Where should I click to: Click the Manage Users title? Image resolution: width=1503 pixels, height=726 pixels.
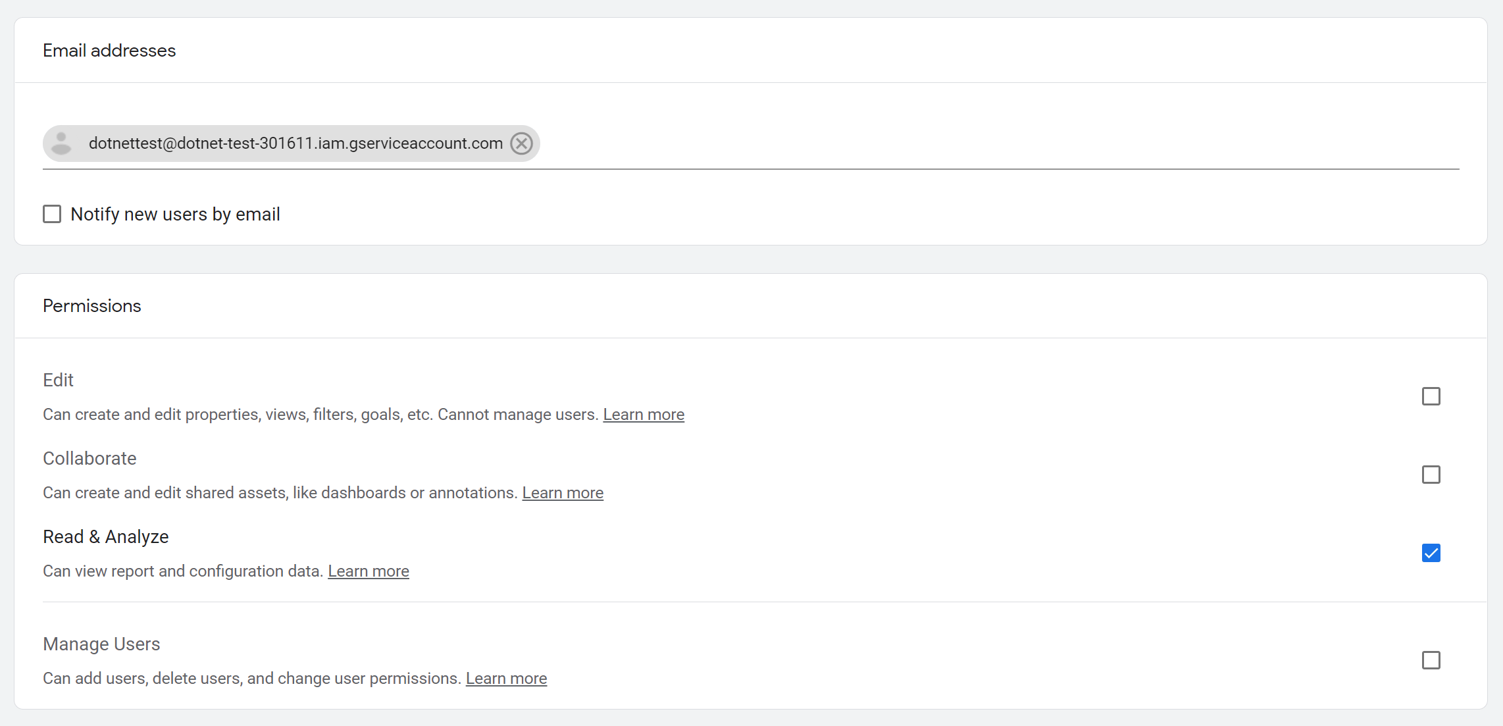[101, 644]
